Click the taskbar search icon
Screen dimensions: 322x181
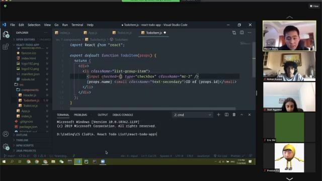click(x=12, y=162)
